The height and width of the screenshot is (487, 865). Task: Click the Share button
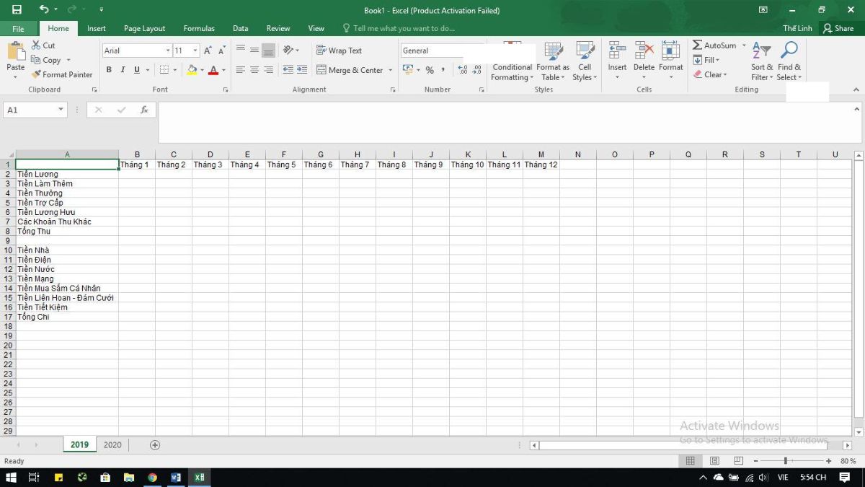[x=838, y=28]
